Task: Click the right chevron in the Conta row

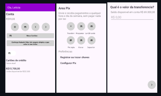Action: 46,27
